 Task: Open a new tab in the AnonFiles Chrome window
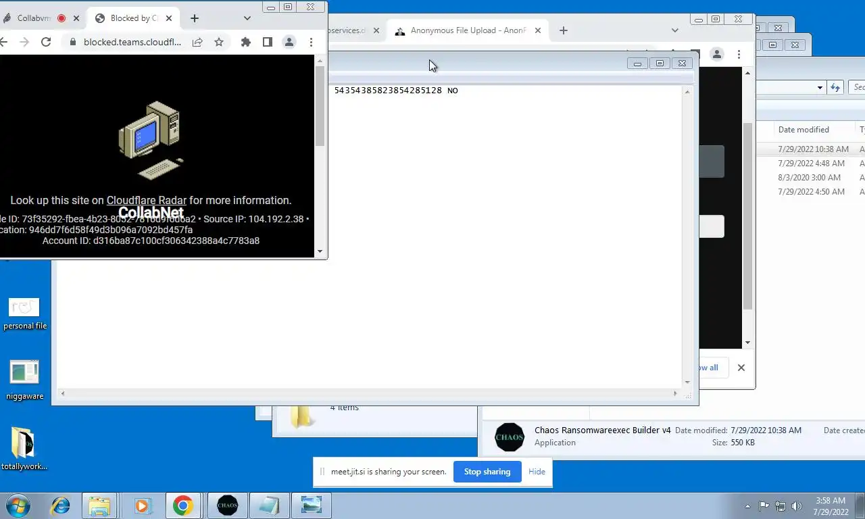(564, 30)
